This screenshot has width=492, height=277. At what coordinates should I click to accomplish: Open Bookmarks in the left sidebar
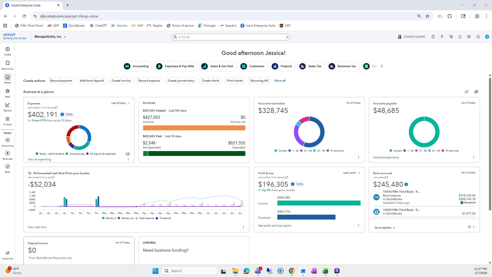coord(7,65)
